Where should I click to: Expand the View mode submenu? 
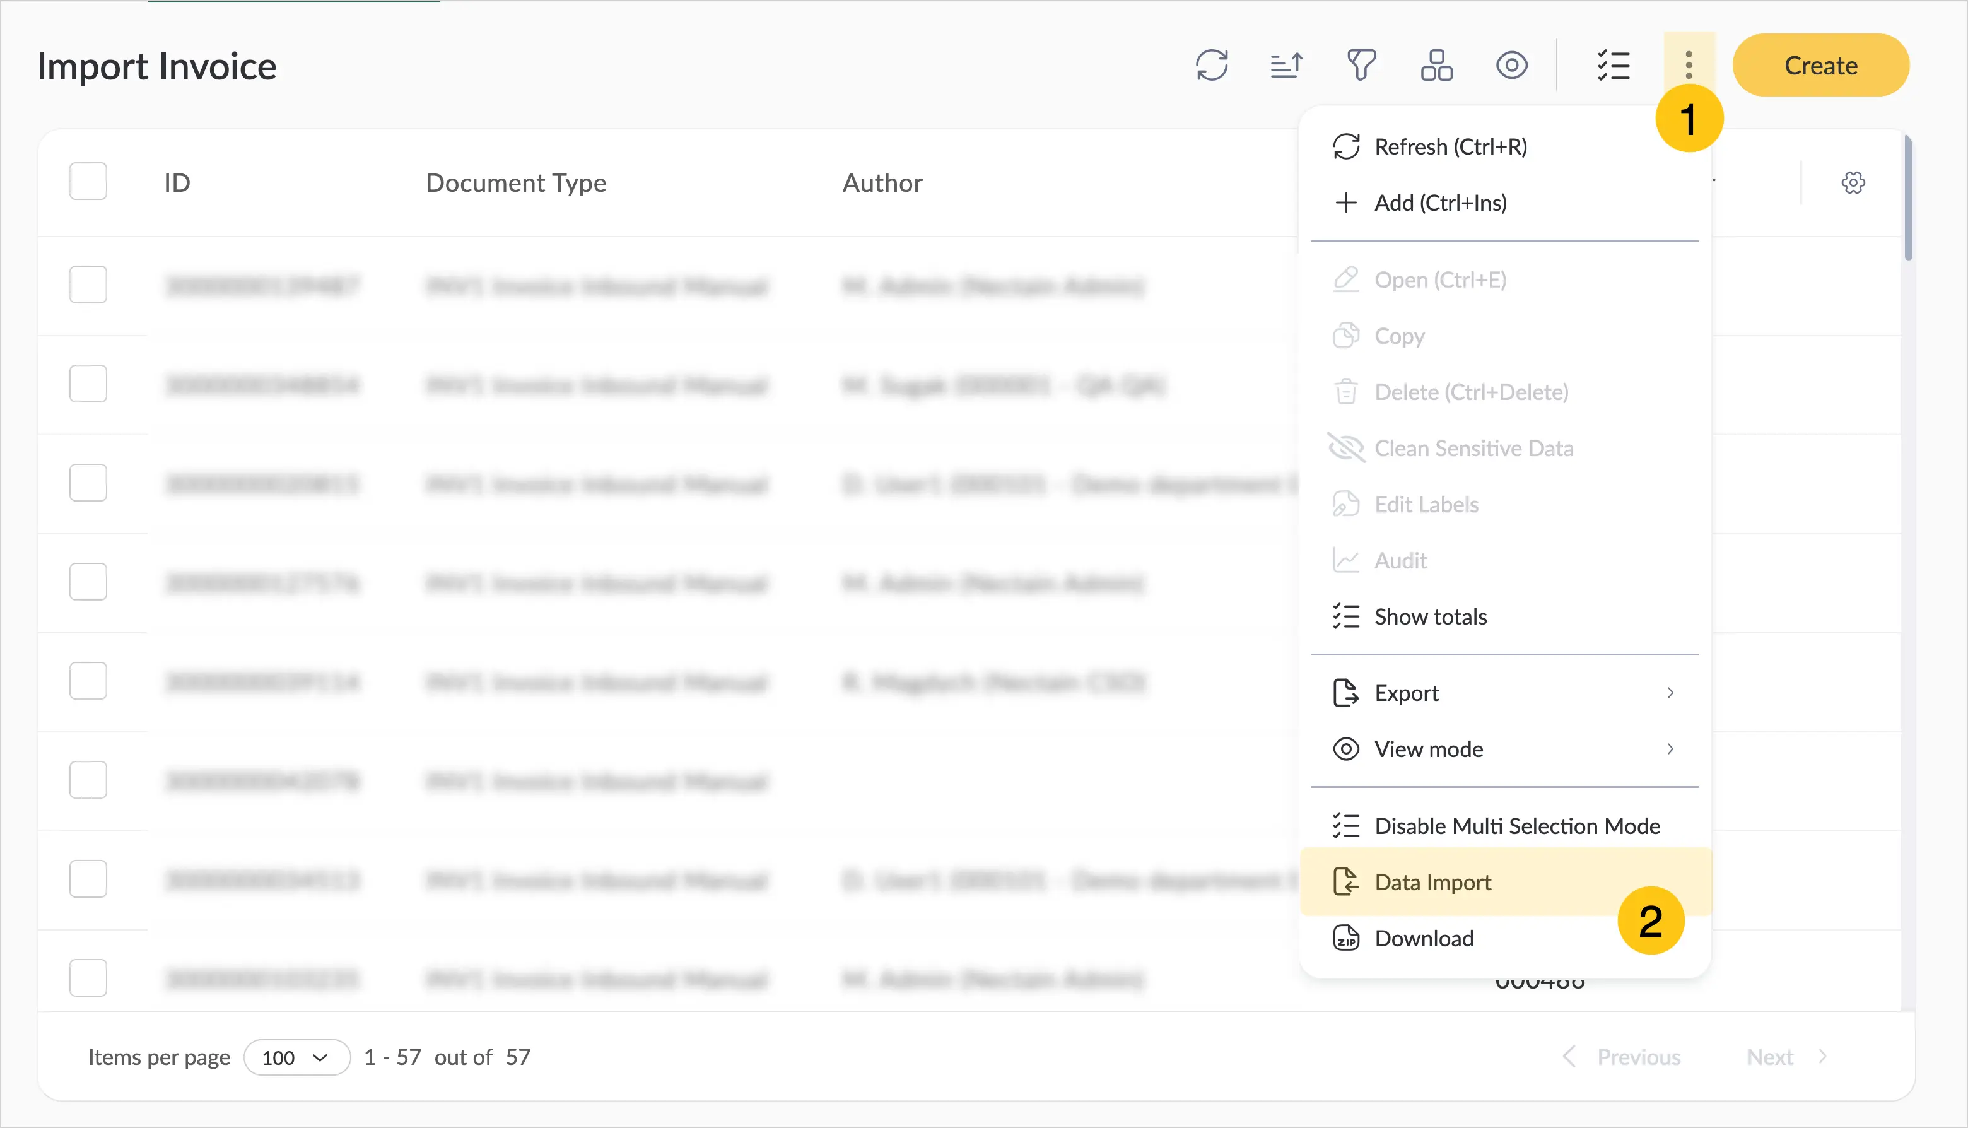(1504, 749)
